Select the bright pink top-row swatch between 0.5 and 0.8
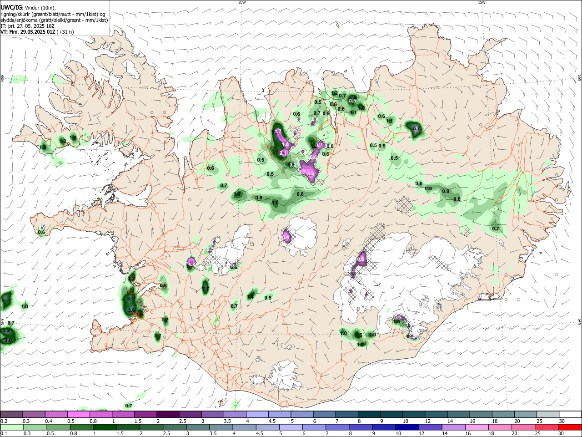The height and width of the screenshot is (437, 582). point(79,414)
